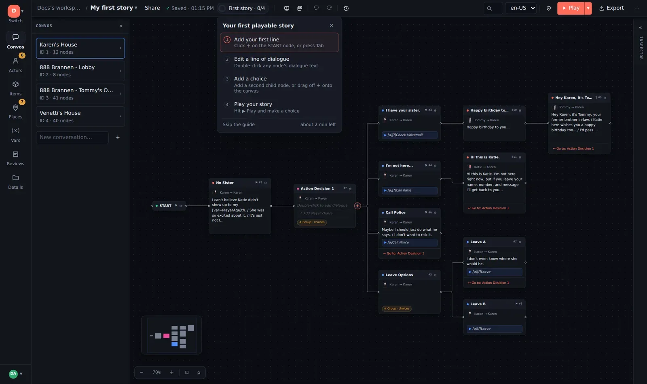Click the canvas minimap thumbnail
This screenshot has width=647, height=384.
tap(171, 335)
